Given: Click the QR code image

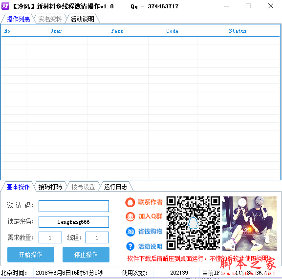Looking at the screenshot, I should pyautogui.click(x=193, y=223).
